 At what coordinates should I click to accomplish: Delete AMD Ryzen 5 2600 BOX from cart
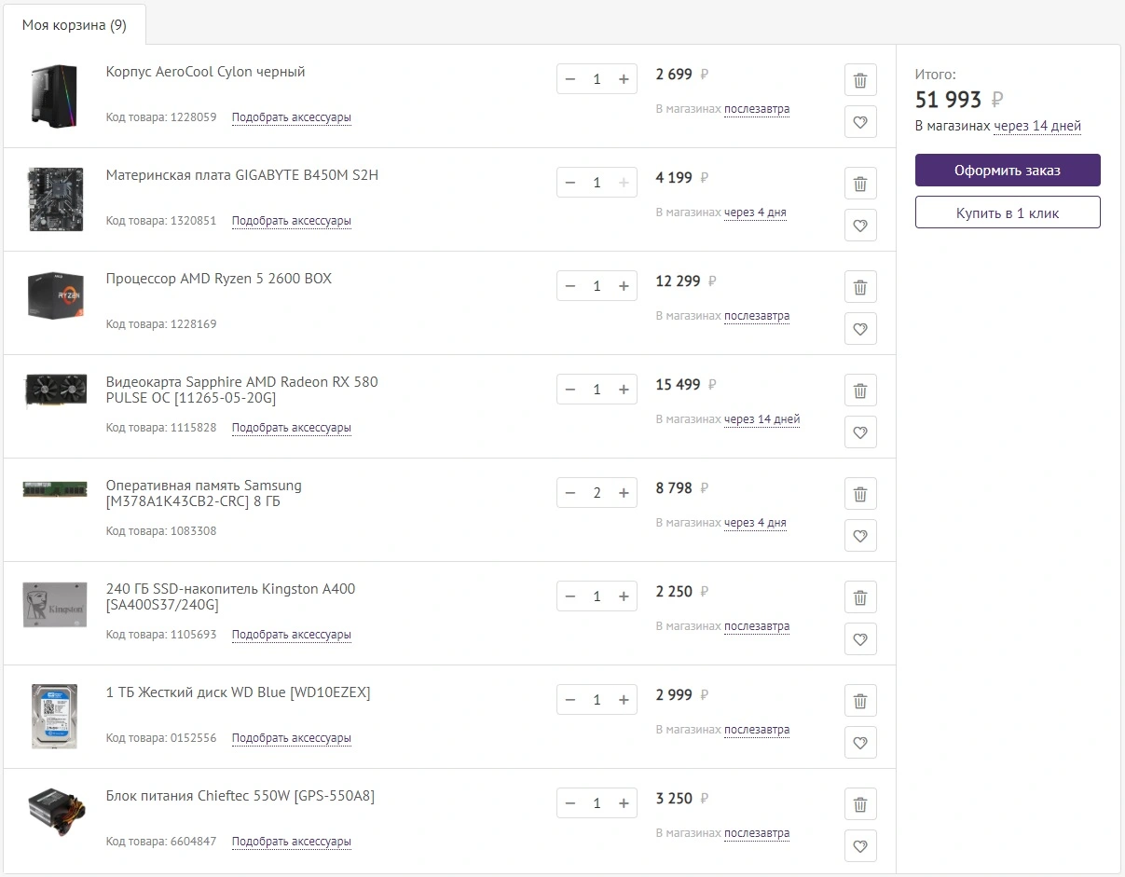(860, 287)
